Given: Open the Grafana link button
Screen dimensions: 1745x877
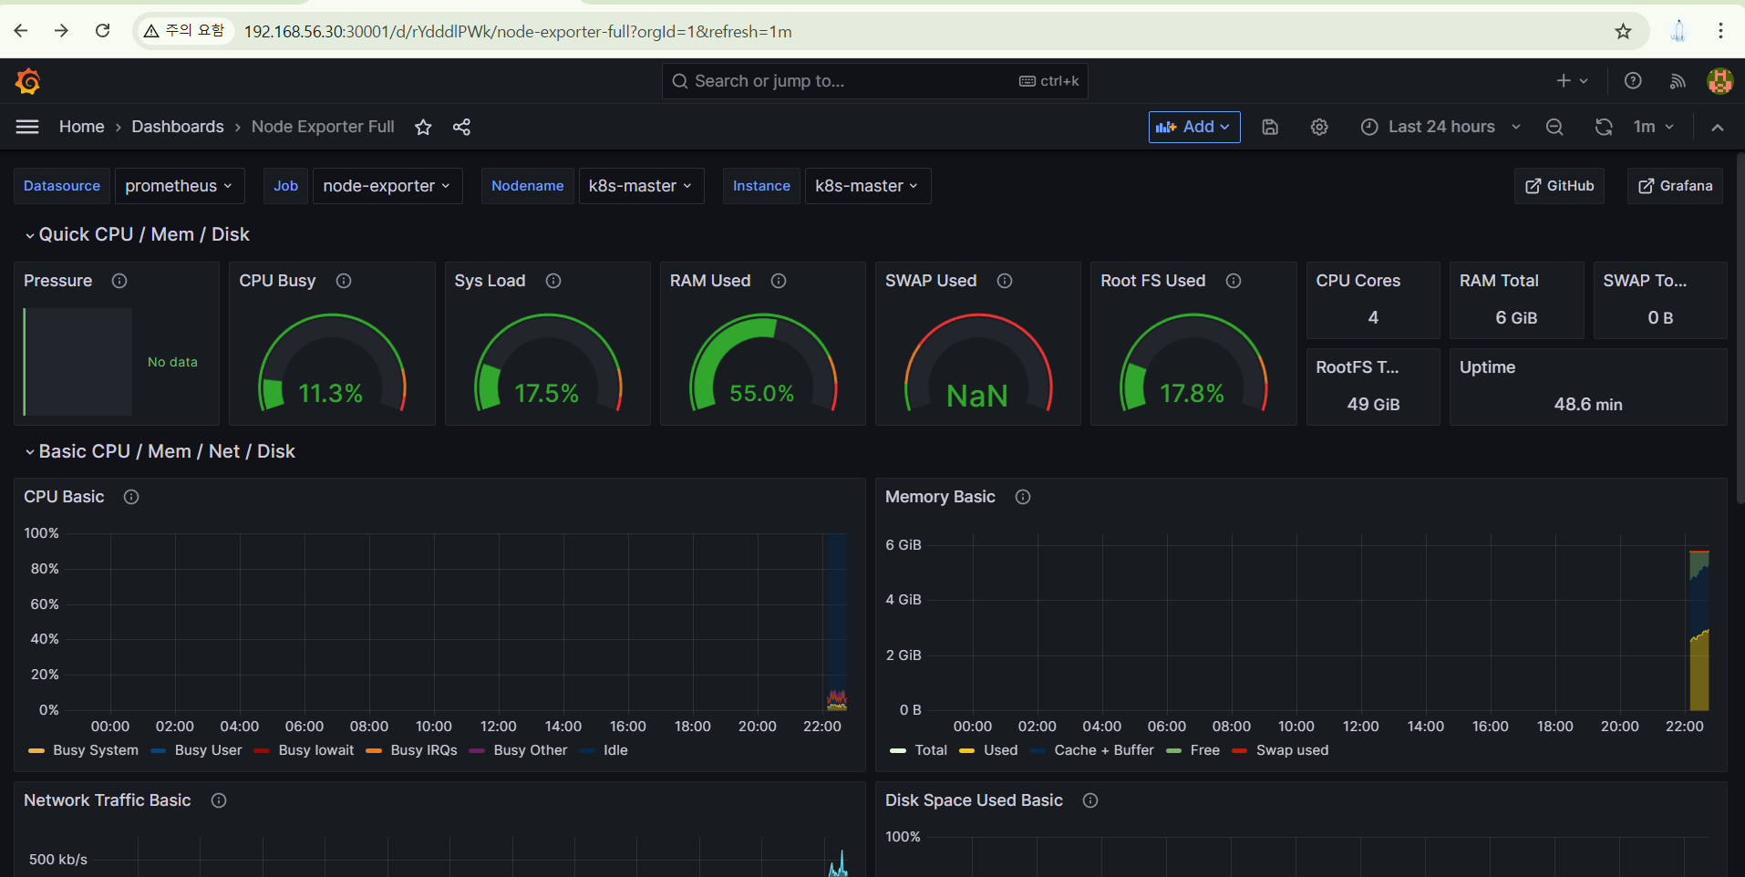Looking at the screenshot, I should coord(1676,186).
